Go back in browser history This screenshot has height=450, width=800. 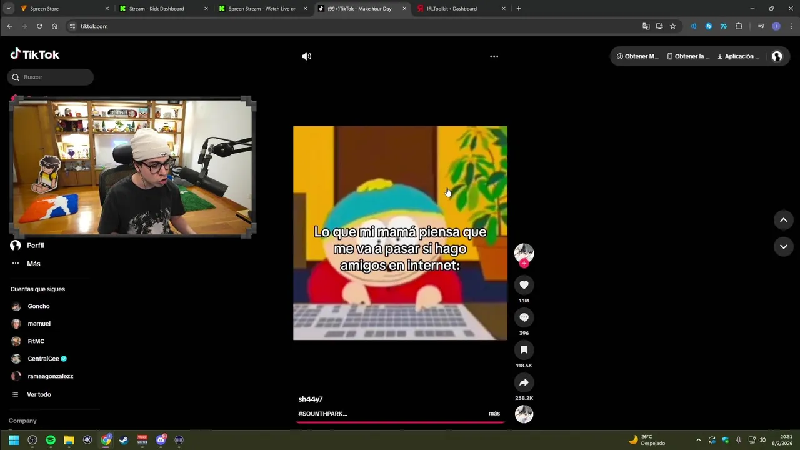click(x=9, y=26)
